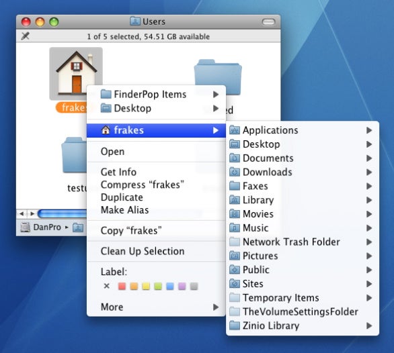
Task: Click the FinderPop Items folder icon
Action: pyautogui.click(x=106, y=95)
